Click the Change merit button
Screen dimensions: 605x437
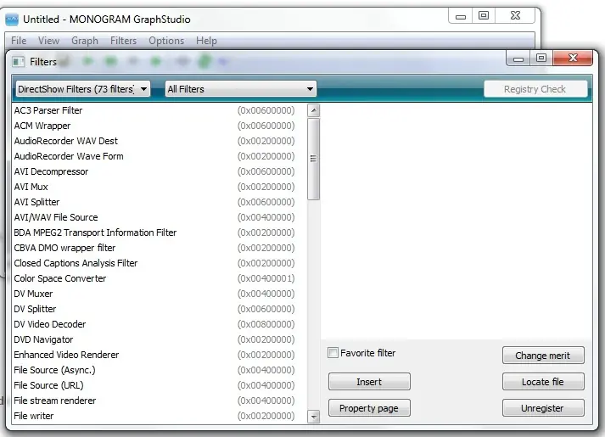pyautogui.click(x=543, y=356)
